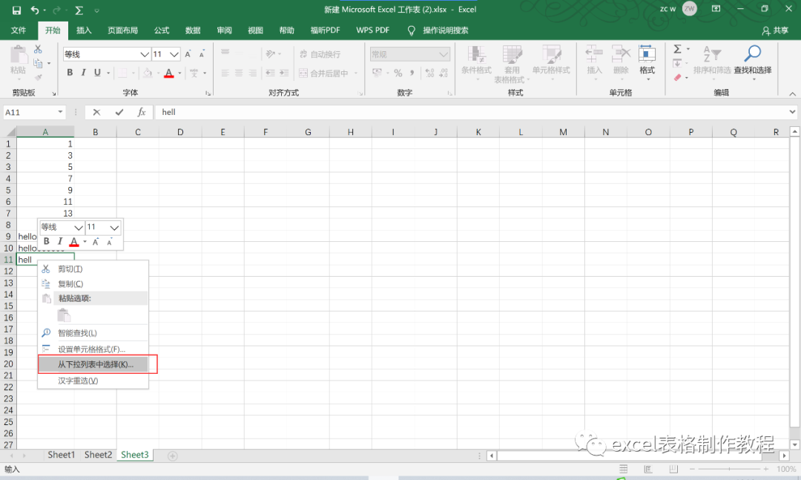
Task: Switch to the Formulas (公式) tab
Action: (x=162, y=30)
